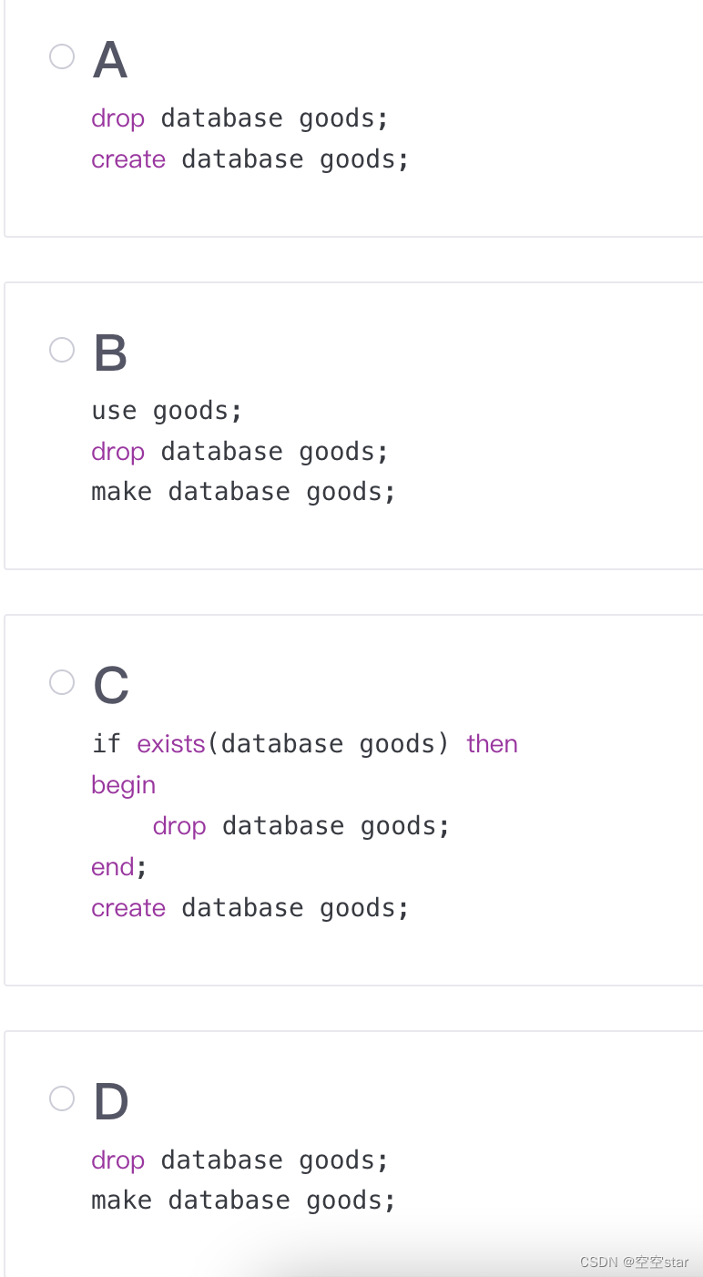Screen dimensions: 703x1277
Task: Click the large letter C label
Action: [x=111, y=686]
